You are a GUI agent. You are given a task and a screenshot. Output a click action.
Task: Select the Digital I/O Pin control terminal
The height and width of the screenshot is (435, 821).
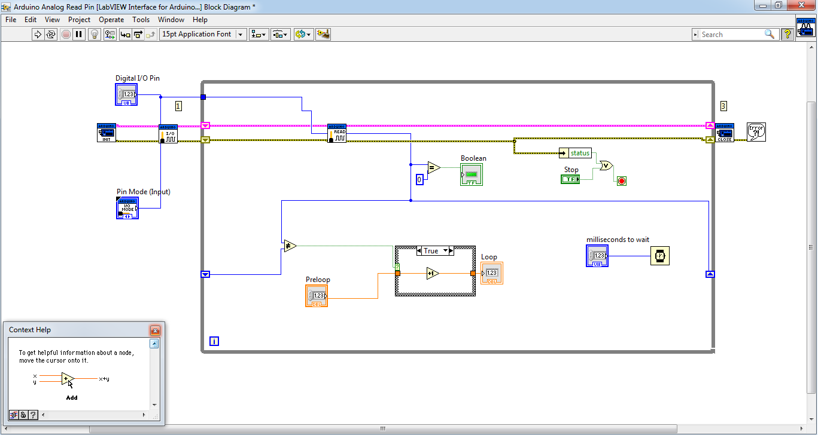[126, 94]
